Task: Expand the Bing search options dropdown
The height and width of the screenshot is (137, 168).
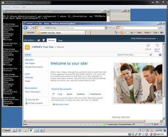Action: (x=163, y=28)
